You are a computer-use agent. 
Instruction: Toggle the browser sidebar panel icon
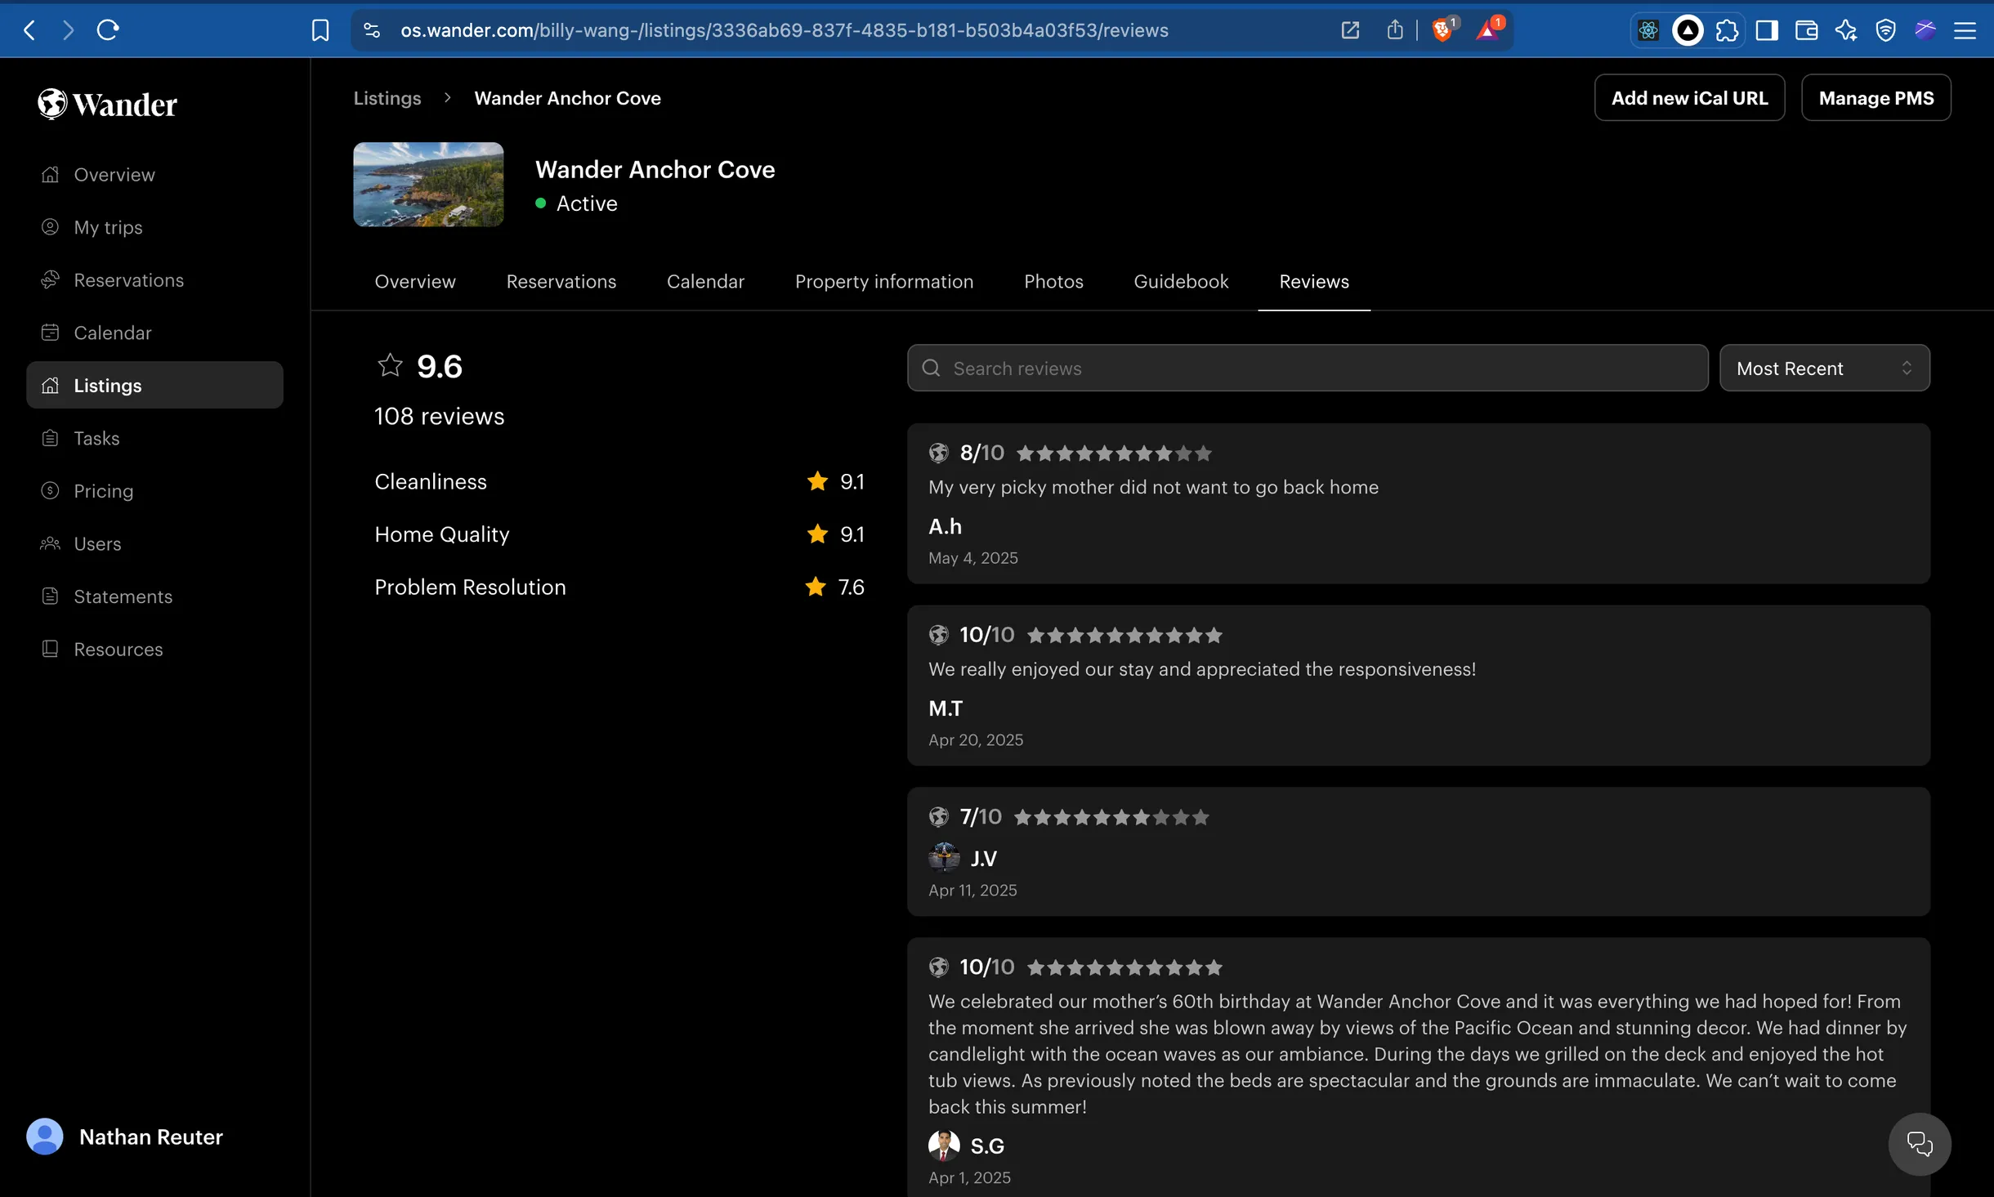coord(1767,30)
